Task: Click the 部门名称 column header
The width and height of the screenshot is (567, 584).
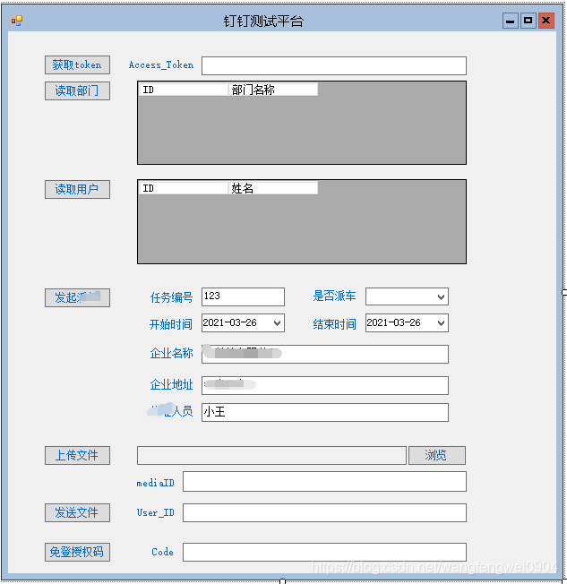Action: pos(273,90)
